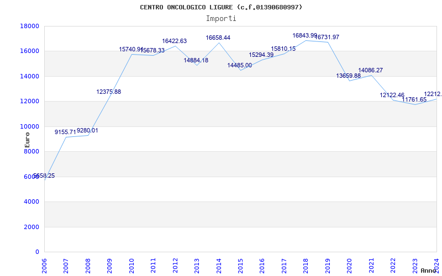The height and width of the screenshot is (276, 442).
Task: Click the chart title CENTRO ONCOLOGICO LIGURE
Action: tap(221, 7)
